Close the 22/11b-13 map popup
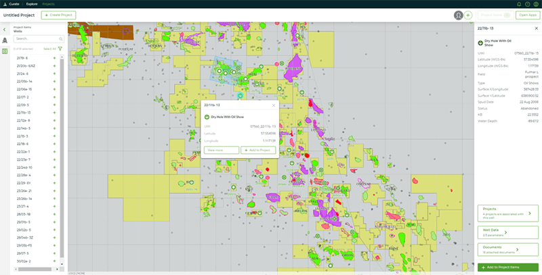The height and width of the screenshot is (275, 542). pyautogui.click(x=274, y=105)
